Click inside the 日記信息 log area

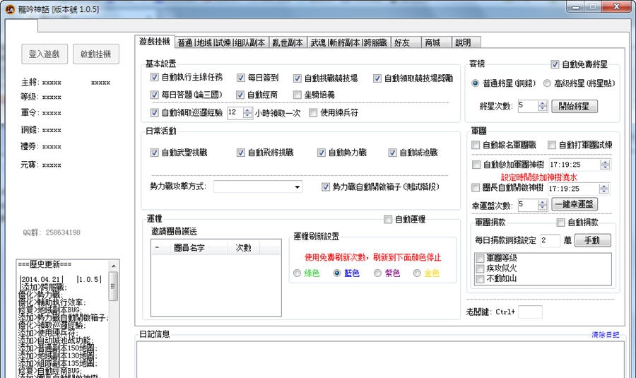coord(380,360)
